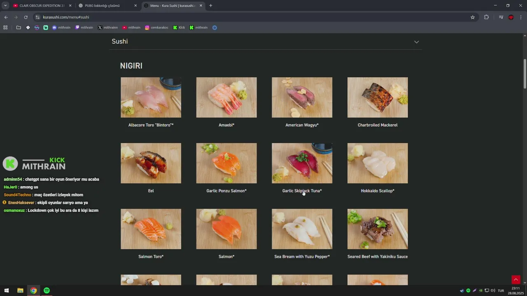Collapse the Sushi section chevron
Image resolution: width=527 pixels, height=296 pixels.
(416, 42)
